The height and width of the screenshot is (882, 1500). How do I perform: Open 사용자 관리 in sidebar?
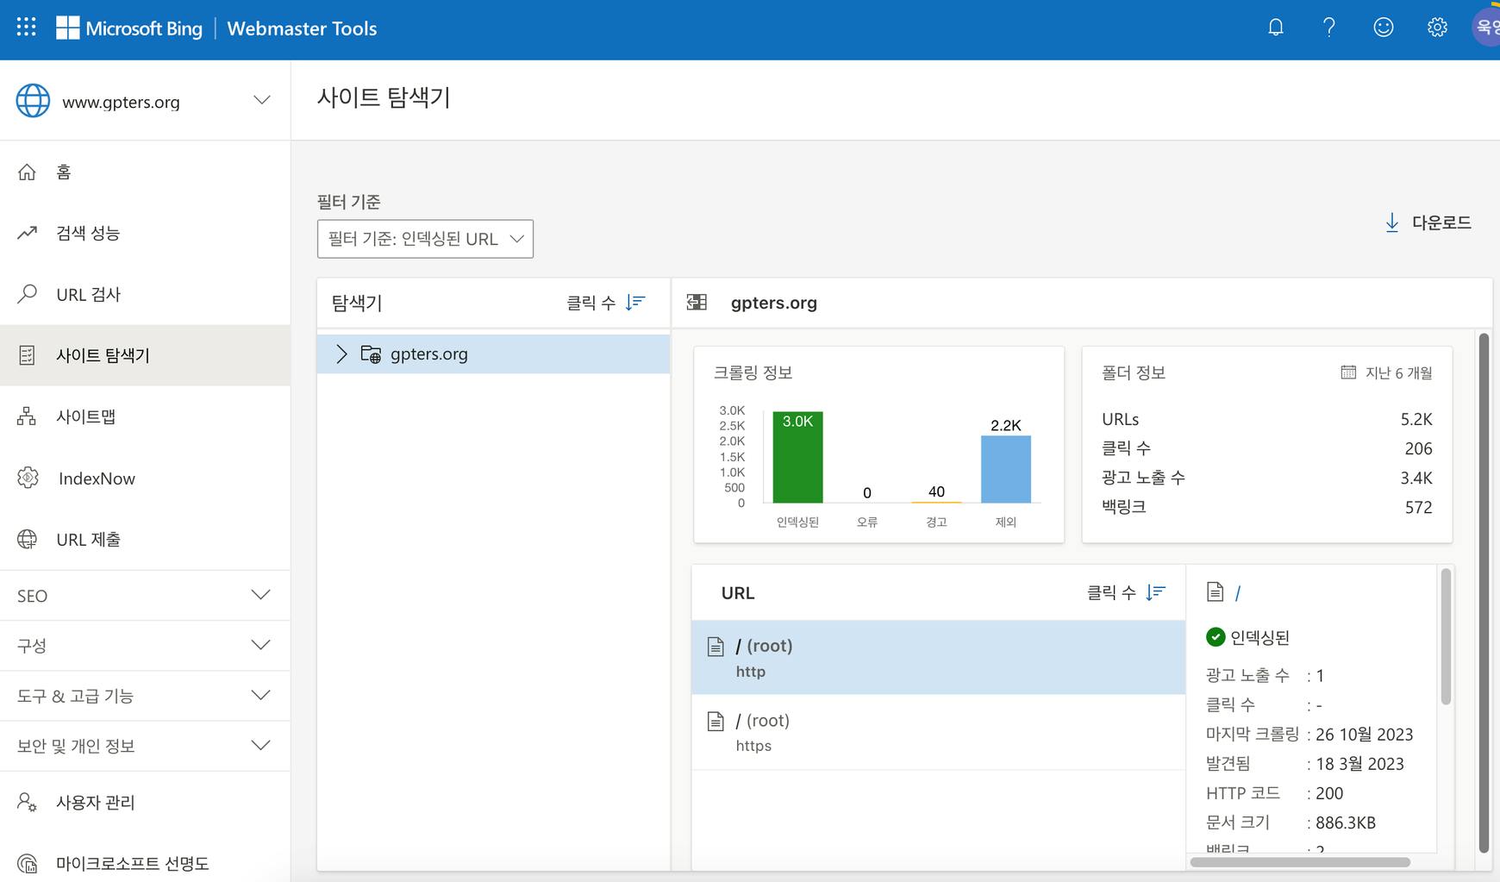[145, 803]
